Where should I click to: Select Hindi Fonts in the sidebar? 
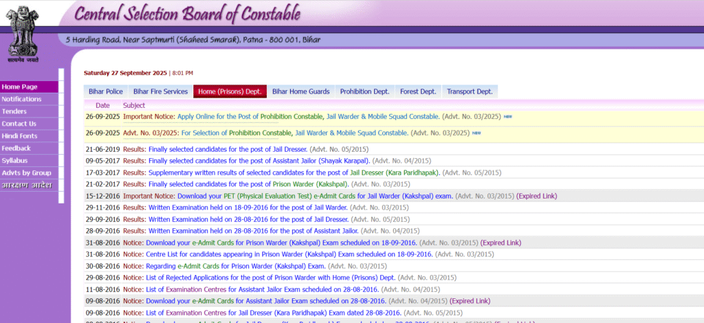tap(20, 136)
